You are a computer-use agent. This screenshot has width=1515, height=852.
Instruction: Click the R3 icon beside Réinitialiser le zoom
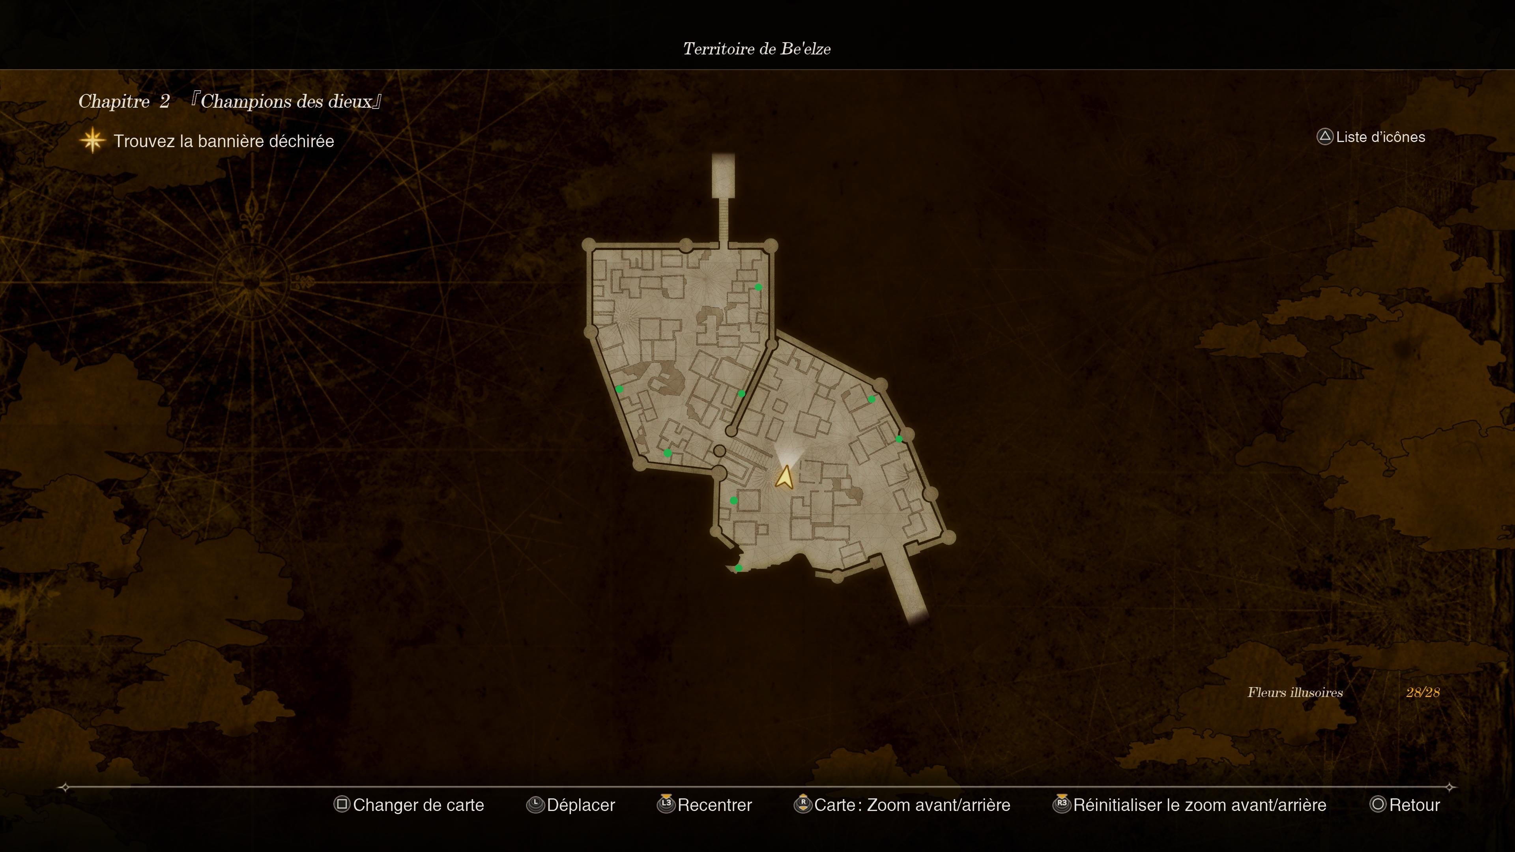[x=1062, y=803]
